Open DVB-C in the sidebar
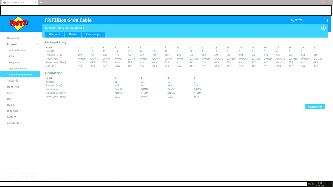This screenshot has height=187, width=333. point(11,105)
